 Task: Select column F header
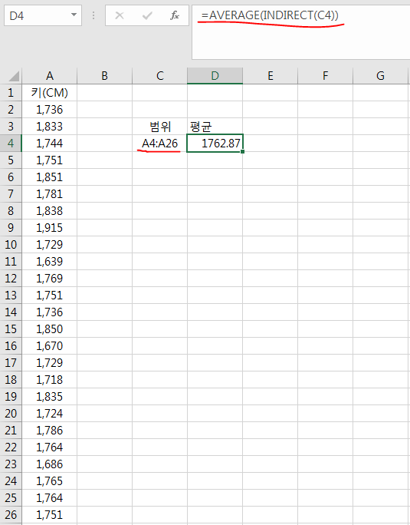326,76
